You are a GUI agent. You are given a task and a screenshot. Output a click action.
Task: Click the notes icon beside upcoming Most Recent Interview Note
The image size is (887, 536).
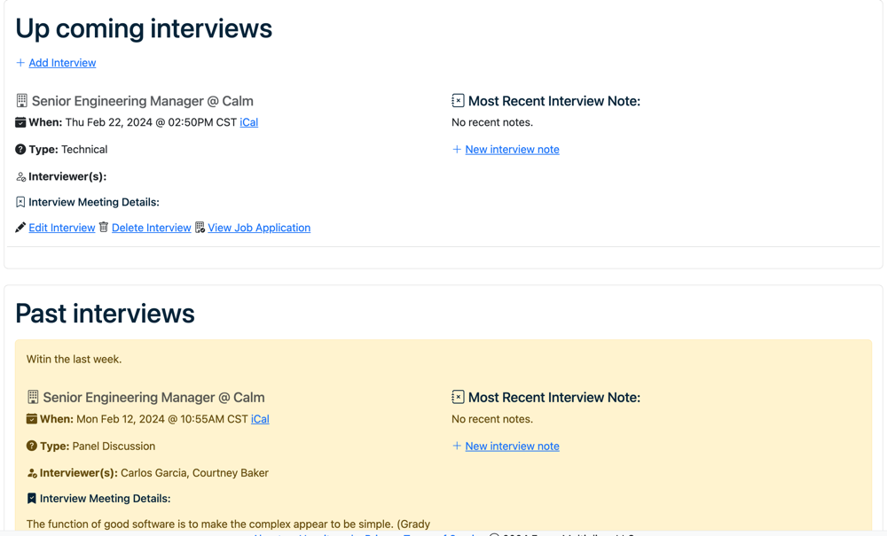[x=458, y=100]
